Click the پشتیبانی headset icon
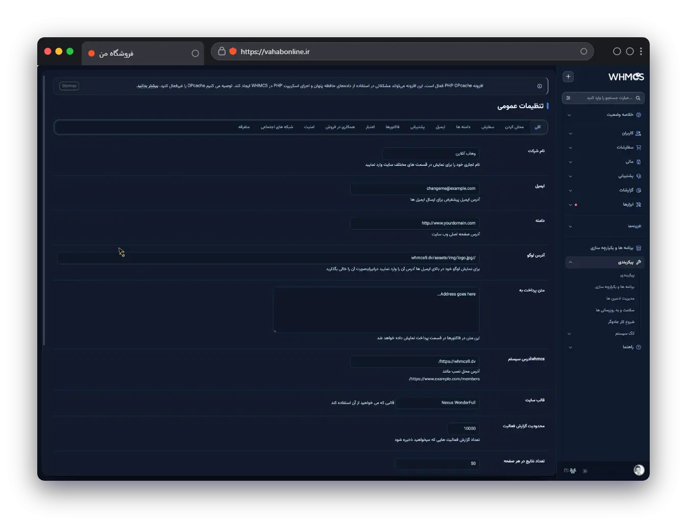The height and width of the screenshot is (518, 687). point(639,176)
